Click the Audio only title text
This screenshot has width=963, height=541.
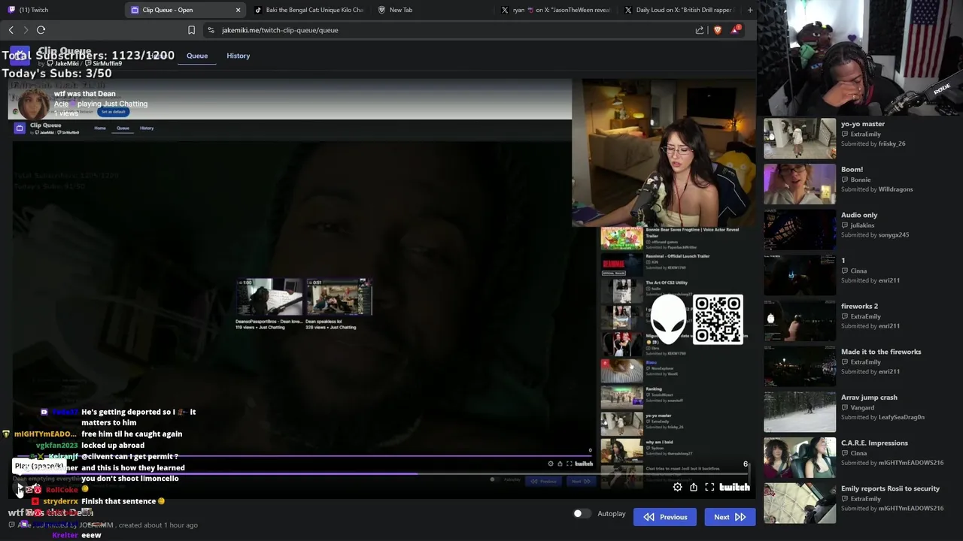[859, 215]
